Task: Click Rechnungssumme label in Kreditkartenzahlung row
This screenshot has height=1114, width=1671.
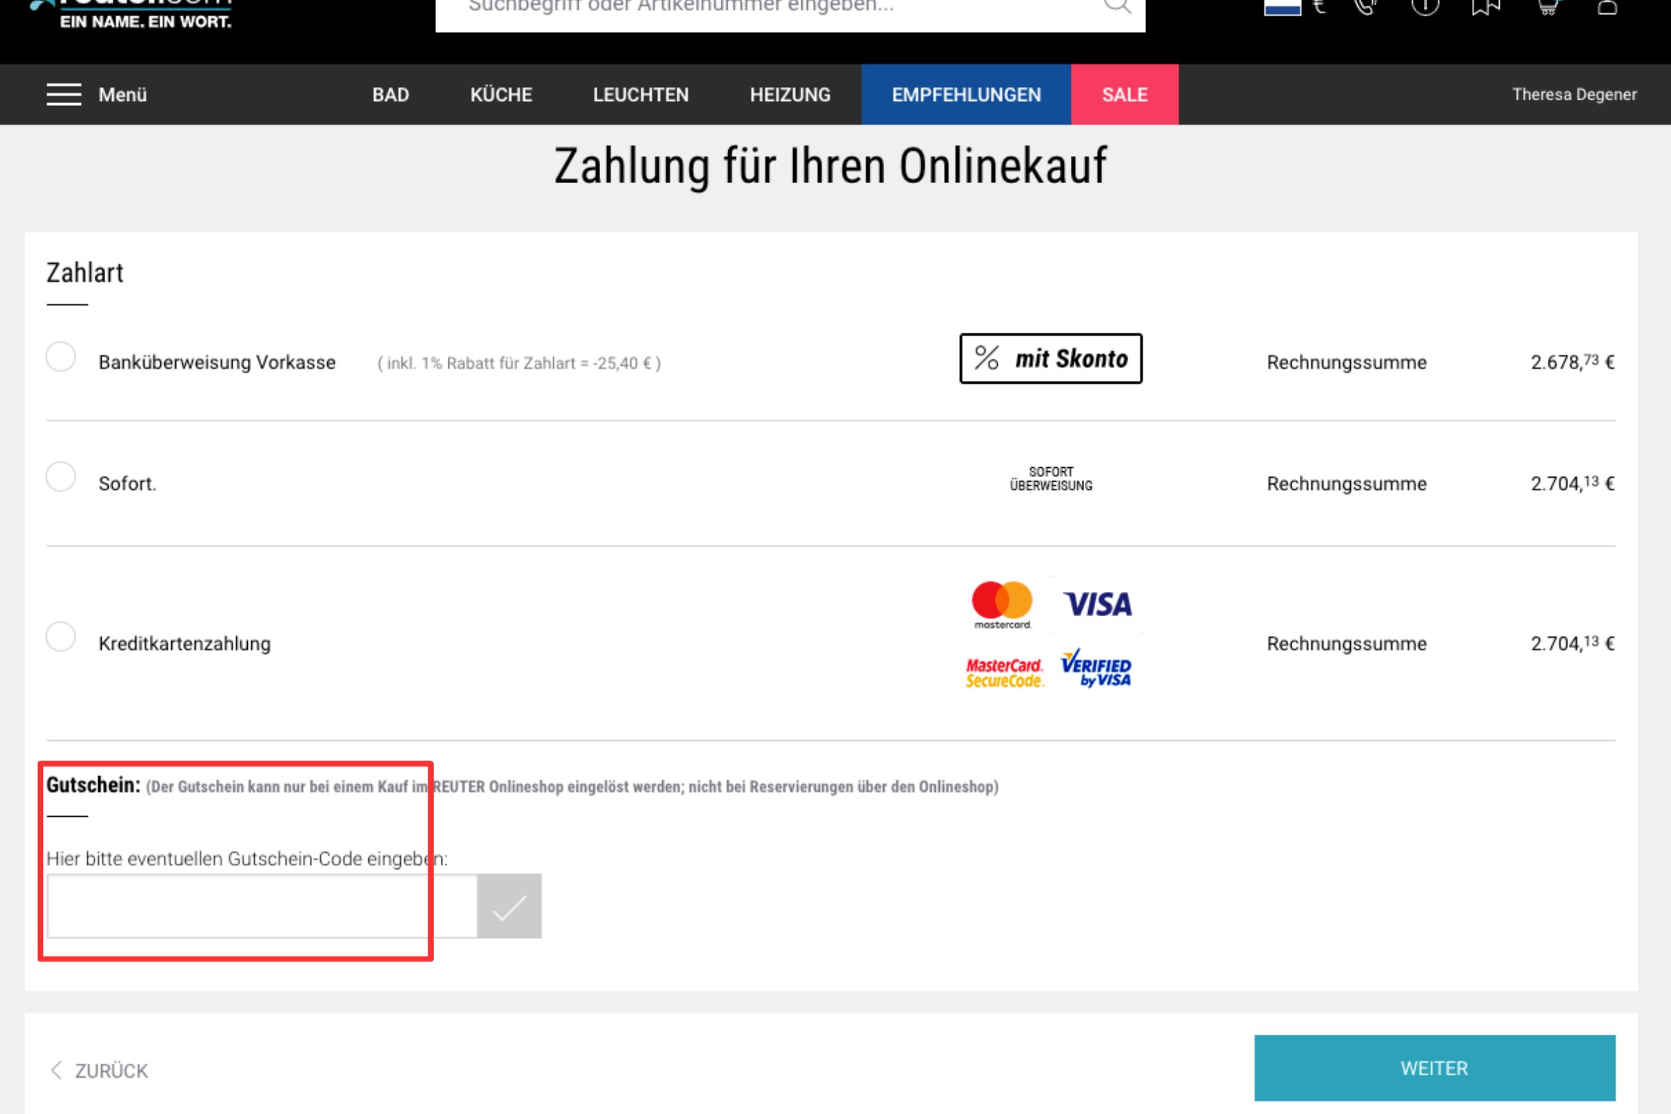Action: (x=1347, y=643)
